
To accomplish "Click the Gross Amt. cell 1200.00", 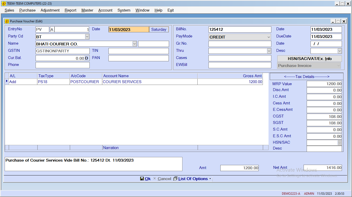I will [230, 82].
